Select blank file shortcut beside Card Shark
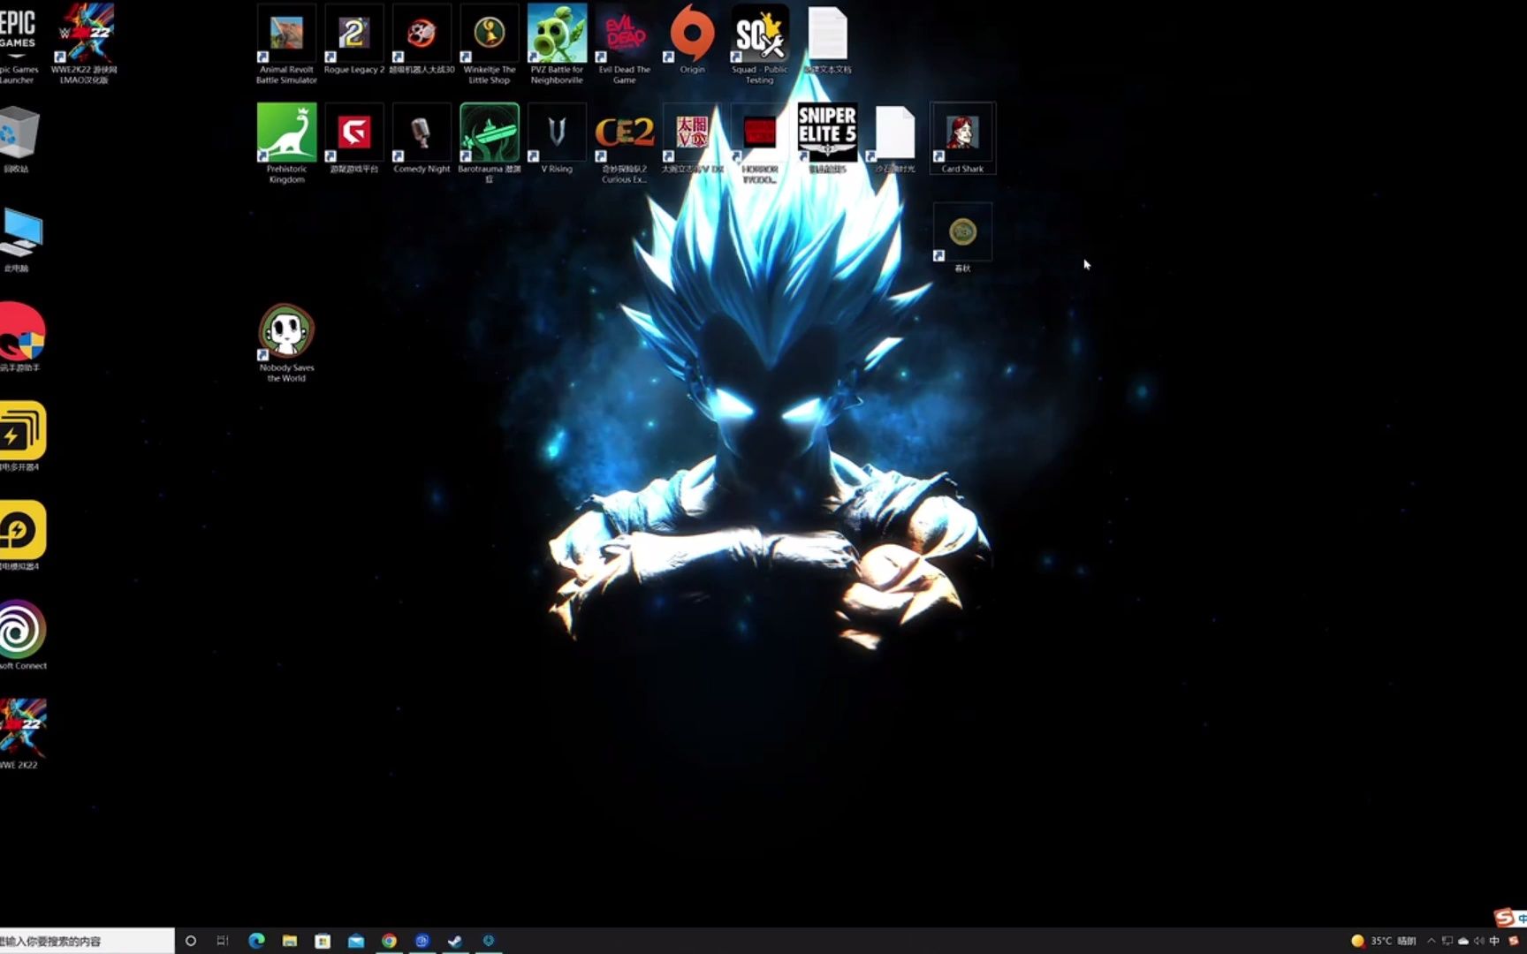Image resolution: width=1527 pixels, height=954 pixels. (x=895, y=138)
